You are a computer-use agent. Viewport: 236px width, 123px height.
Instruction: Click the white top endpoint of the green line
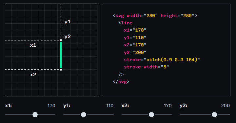(x=61, y=40)
